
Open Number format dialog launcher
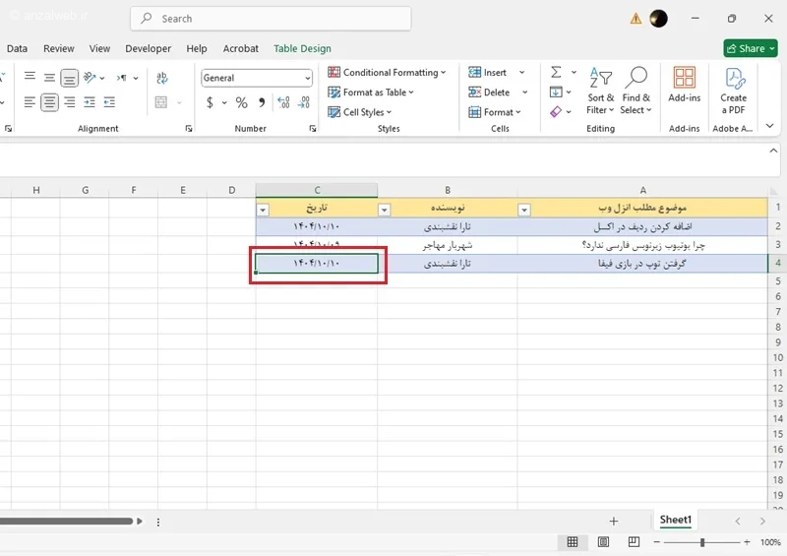click(313, 129)
